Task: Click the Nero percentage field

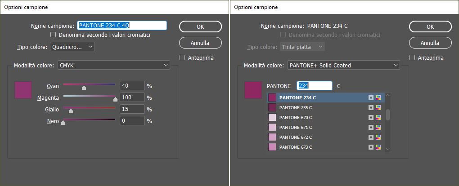Action: [x=132, y=121]
